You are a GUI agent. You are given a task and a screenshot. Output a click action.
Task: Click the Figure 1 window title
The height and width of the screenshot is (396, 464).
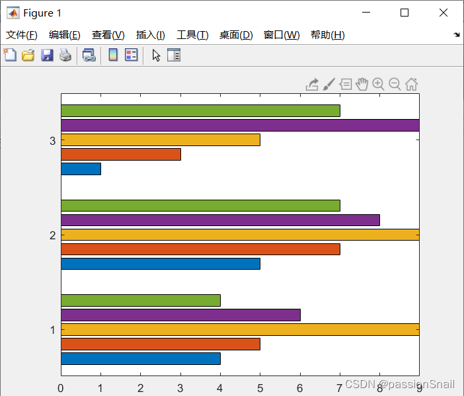click(x=42, y=13)
